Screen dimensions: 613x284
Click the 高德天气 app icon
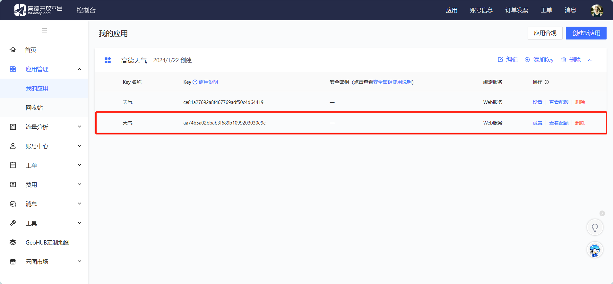[x=108, y=60]
